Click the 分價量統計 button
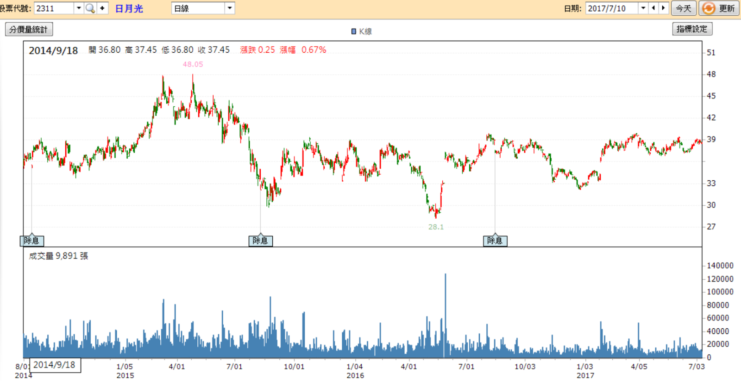Viewport: 741px width, 381px height. (29, 29)
